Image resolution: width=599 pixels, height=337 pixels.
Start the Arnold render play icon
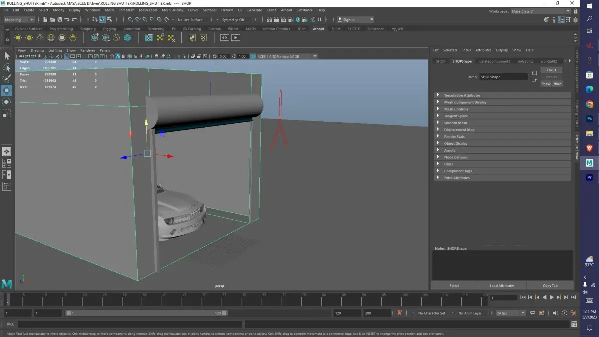coord(235,38)
